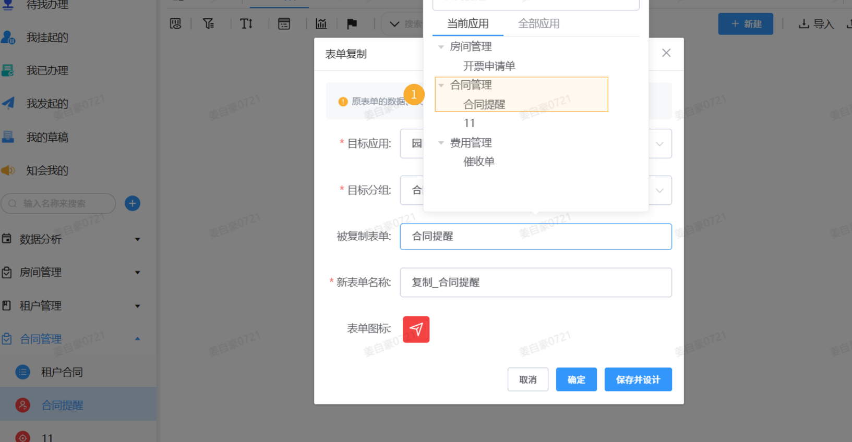Click the 我发起的 paper plane icon

pos(8,103)
